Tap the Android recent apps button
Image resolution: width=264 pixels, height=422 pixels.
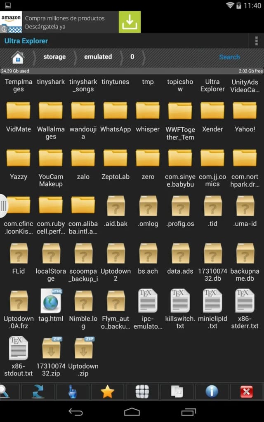pyautogui.click(x=189, y=412)
